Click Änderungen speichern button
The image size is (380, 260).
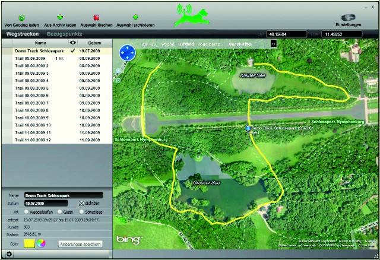click(81, 244)
